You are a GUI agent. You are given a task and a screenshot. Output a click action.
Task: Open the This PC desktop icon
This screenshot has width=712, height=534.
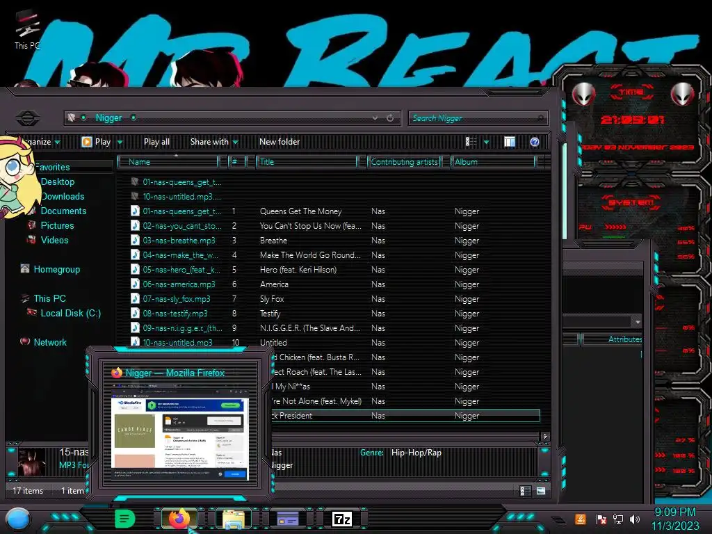click(x=27, y=30)
